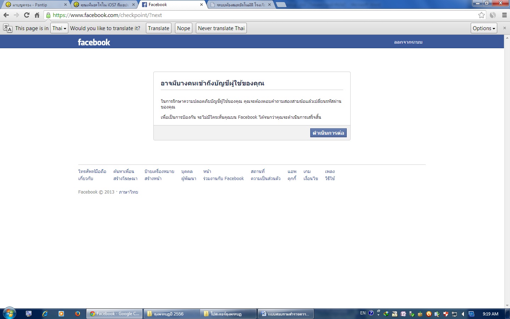Click the red shield security tray icon
This screenshot has height=319, width=510.
(446, 314)
